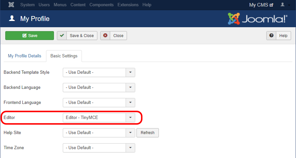296x158 pixels.
Task: Expand the Backend Template Style dropdown
Action: (x=99, y=72)
